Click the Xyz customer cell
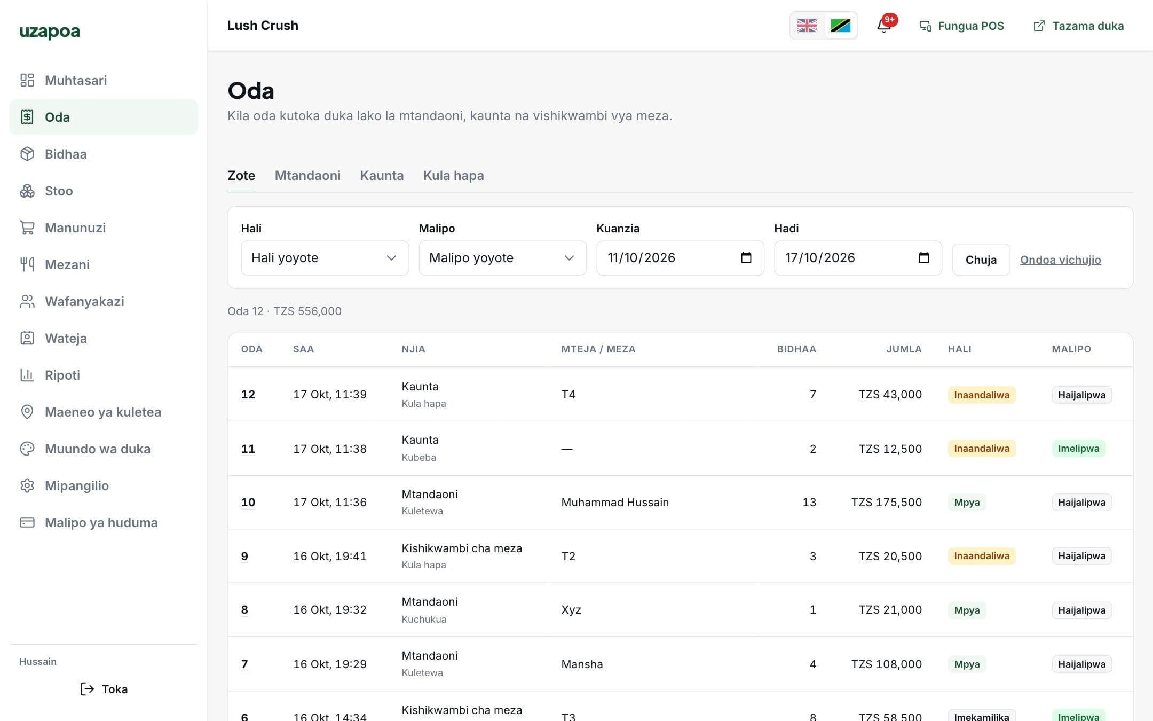This screenshot has height=721, width=1153. (x=571, y=610)
